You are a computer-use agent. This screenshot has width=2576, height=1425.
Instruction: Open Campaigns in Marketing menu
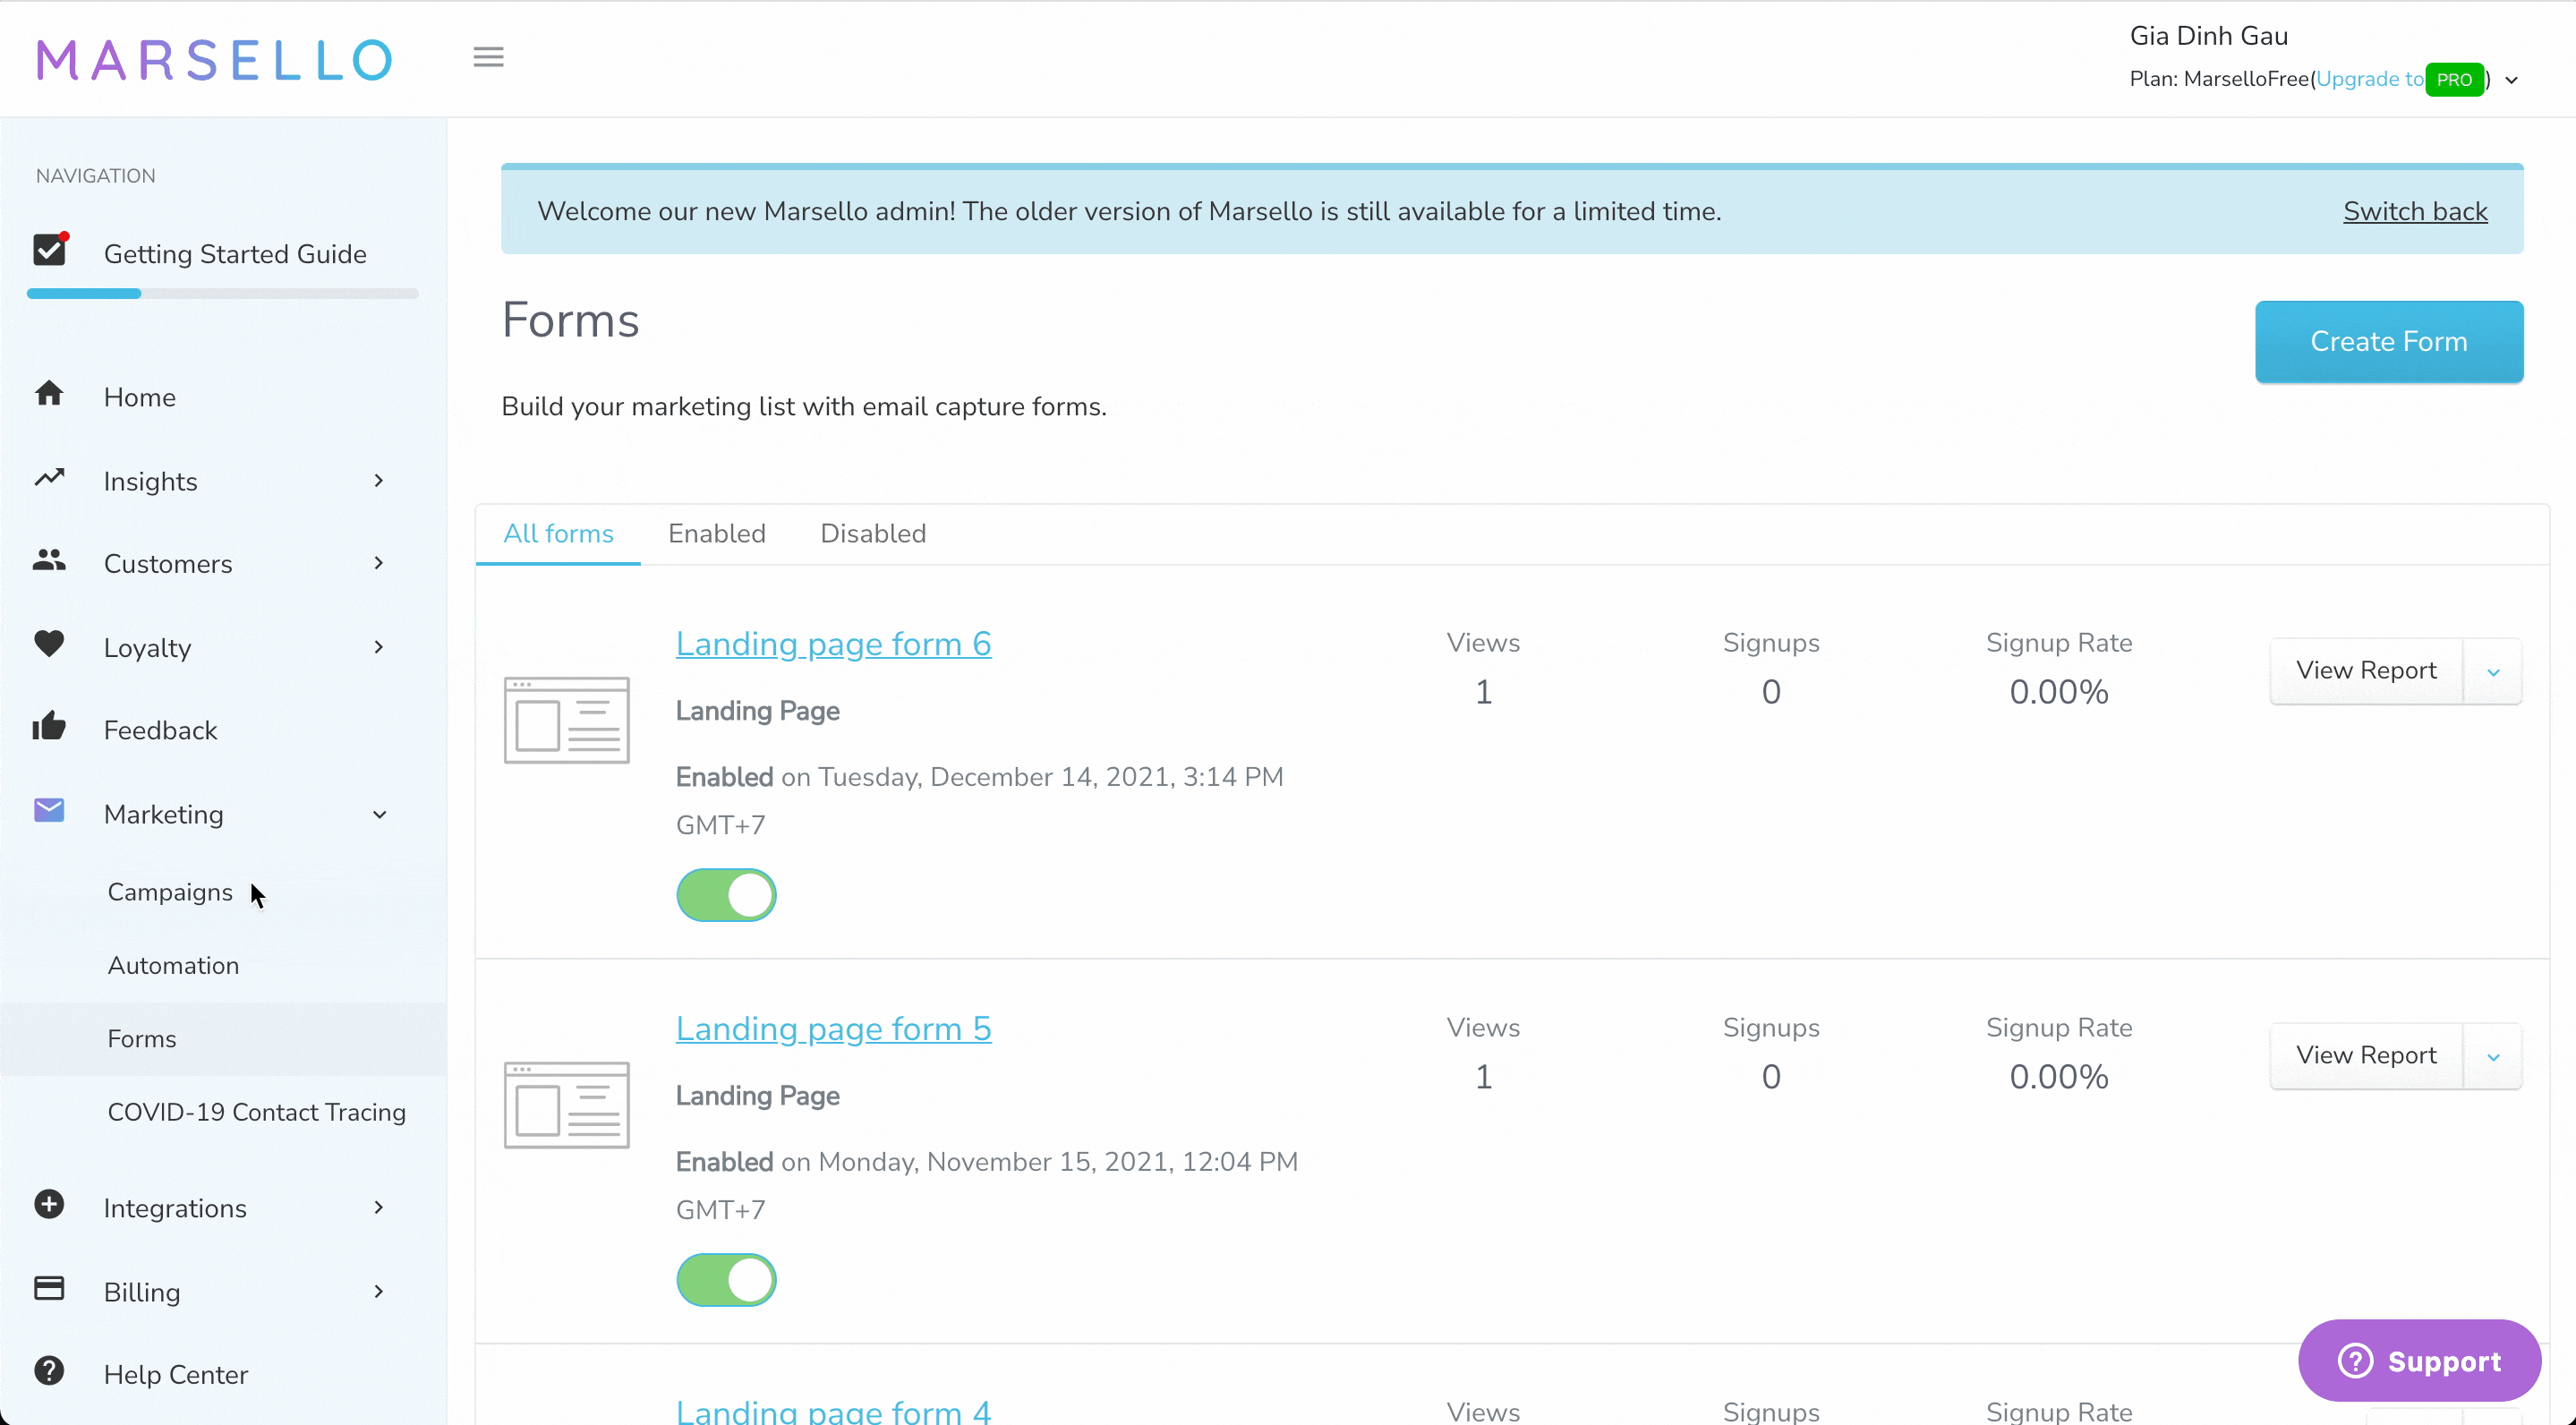pos(170,892)
